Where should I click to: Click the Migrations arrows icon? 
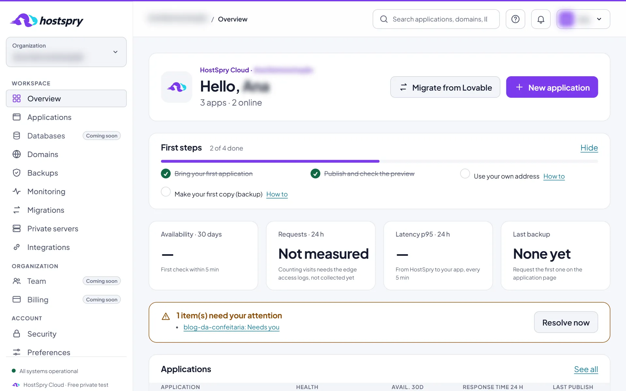coord(17,210)
